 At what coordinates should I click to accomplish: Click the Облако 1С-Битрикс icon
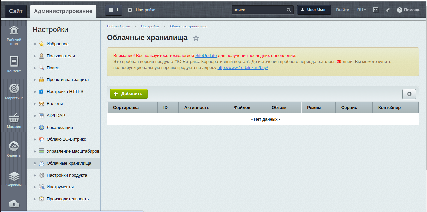[41, 139]
